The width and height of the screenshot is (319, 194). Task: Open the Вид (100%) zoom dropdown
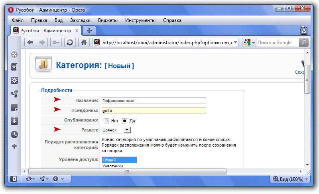click(x=290, y=179)
